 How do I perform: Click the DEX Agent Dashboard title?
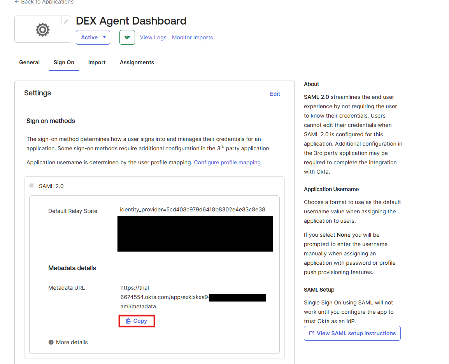point(131,21)
